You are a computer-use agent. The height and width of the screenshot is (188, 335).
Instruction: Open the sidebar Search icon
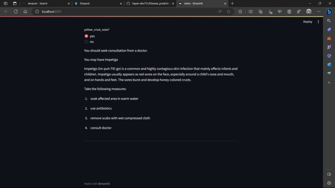click(x=329, y=21)
